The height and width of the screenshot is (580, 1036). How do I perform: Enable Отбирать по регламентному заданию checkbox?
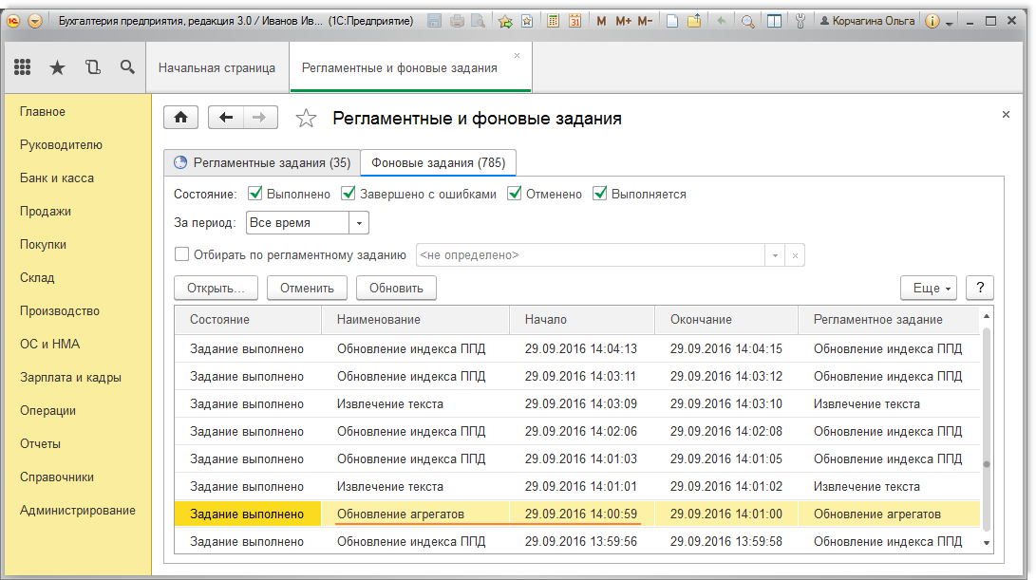181,254
